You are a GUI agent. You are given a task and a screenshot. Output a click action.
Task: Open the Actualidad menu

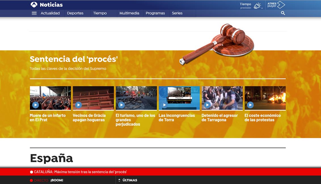point(50,13)
